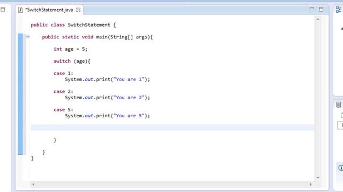343x192 pixels.
Task: Click the "case 5:" label
Action: tap(63, 110)
